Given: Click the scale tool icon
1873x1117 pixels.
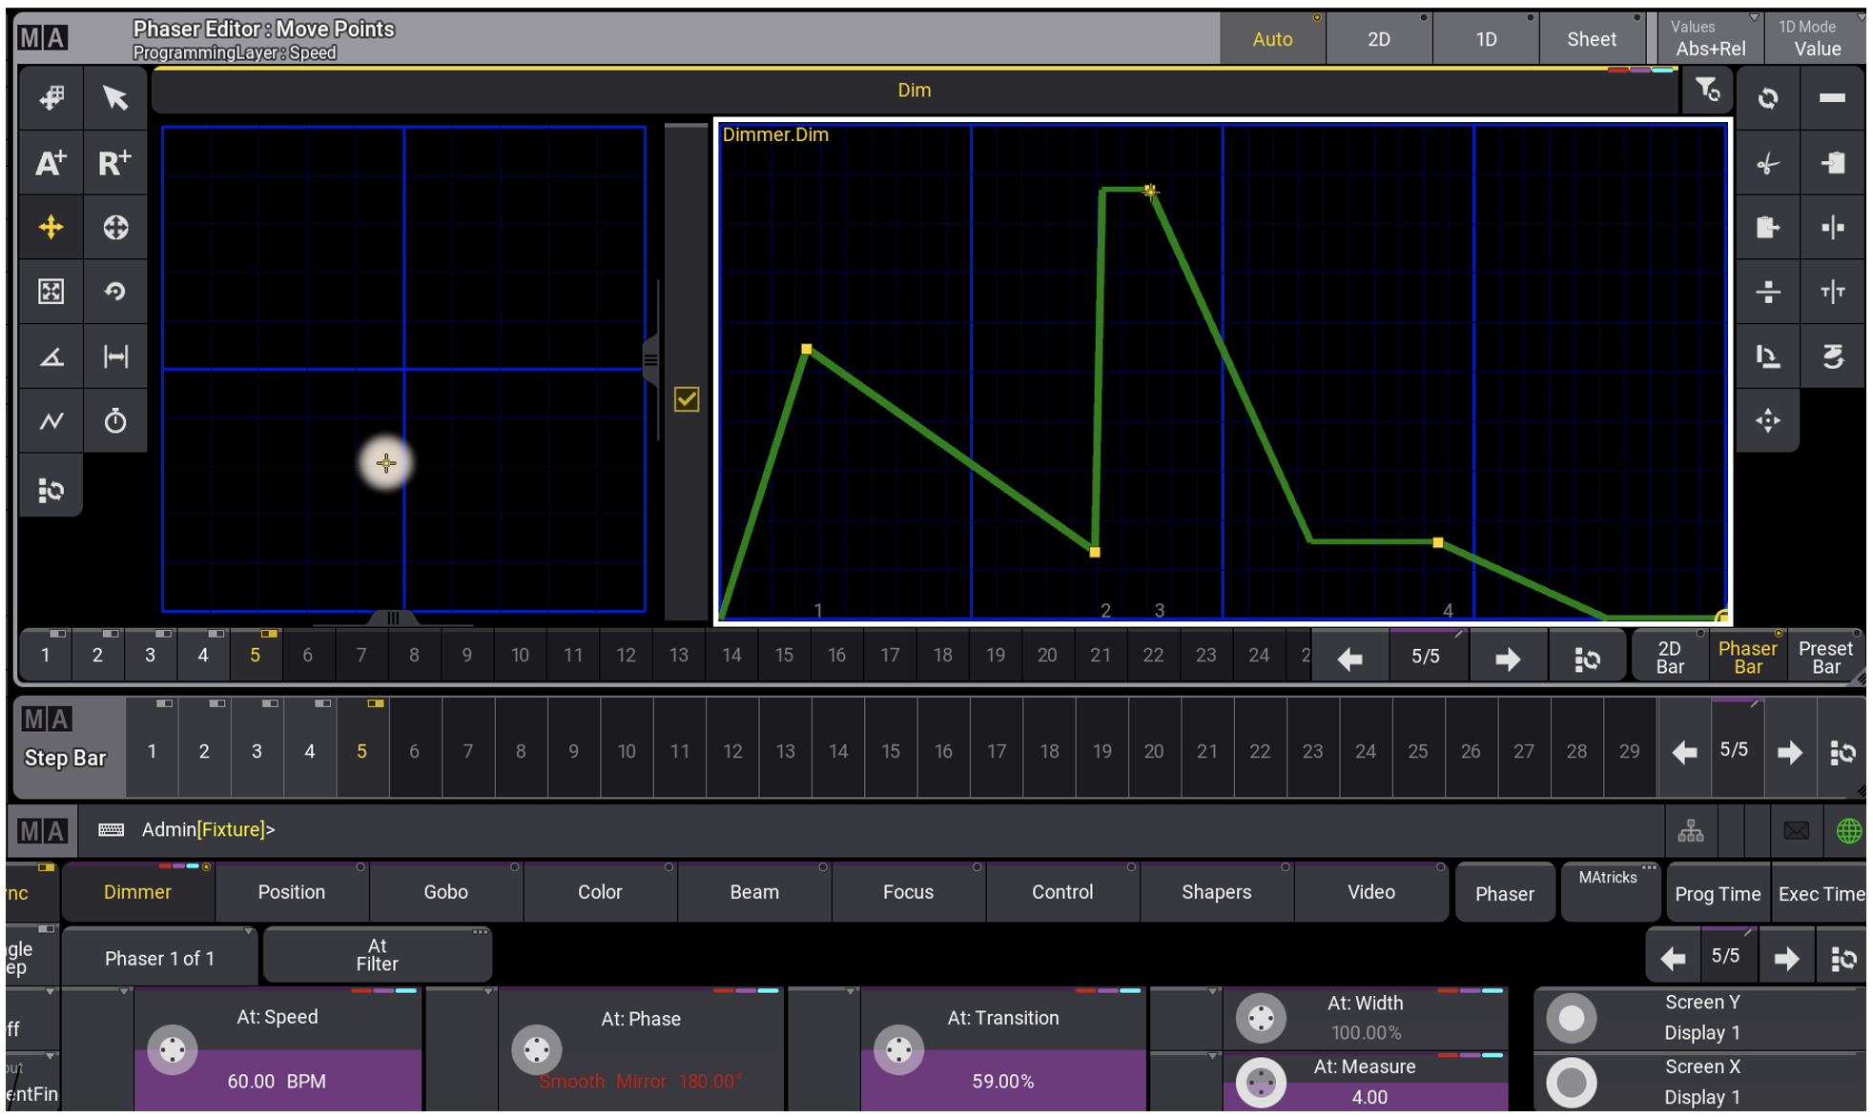Looking at the screenshot, I should tap(50, 292).
